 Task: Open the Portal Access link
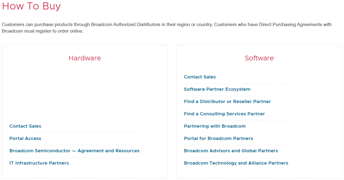pyautogui.click(x=25, y=139)
